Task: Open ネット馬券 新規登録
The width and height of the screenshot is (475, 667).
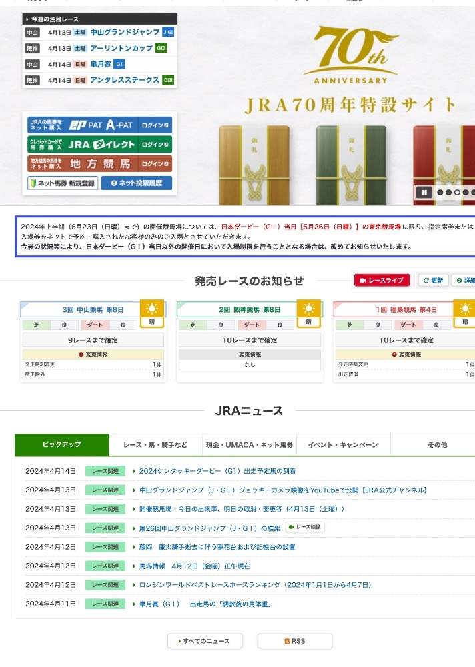Action: [x=63, y=183]
